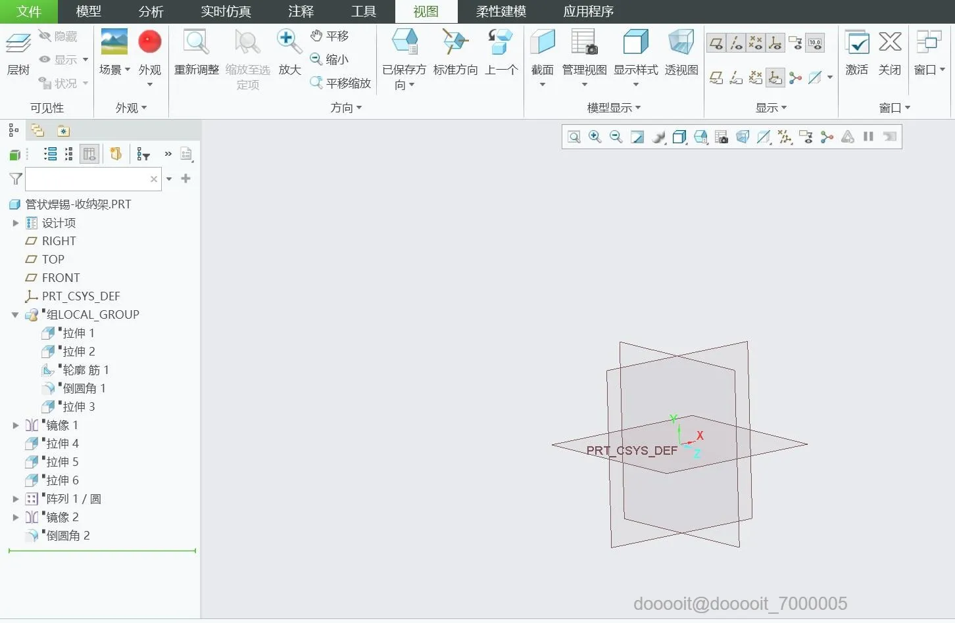Expand the 方向 group dropdown
The height and width of the screenshot is (623, 955).
coord(346,108)
